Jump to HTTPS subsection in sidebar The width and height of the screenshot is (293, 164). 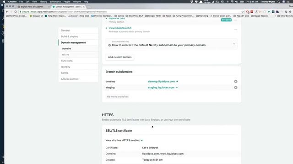(x=78, y=55)
